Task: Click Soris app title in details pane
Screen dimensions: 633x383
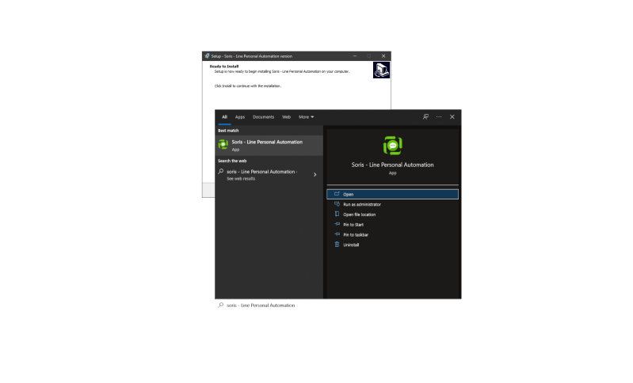Action: coord(392,165)
